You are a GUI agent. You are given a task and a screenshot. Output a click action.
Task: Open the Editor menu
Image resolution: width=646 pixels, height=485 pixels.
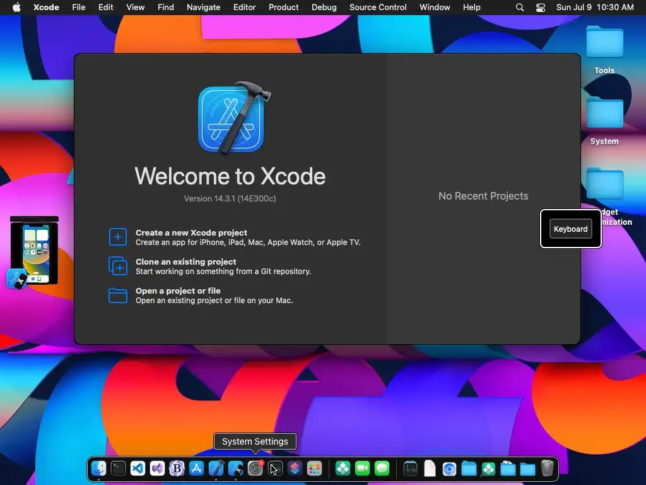point(244,7)
